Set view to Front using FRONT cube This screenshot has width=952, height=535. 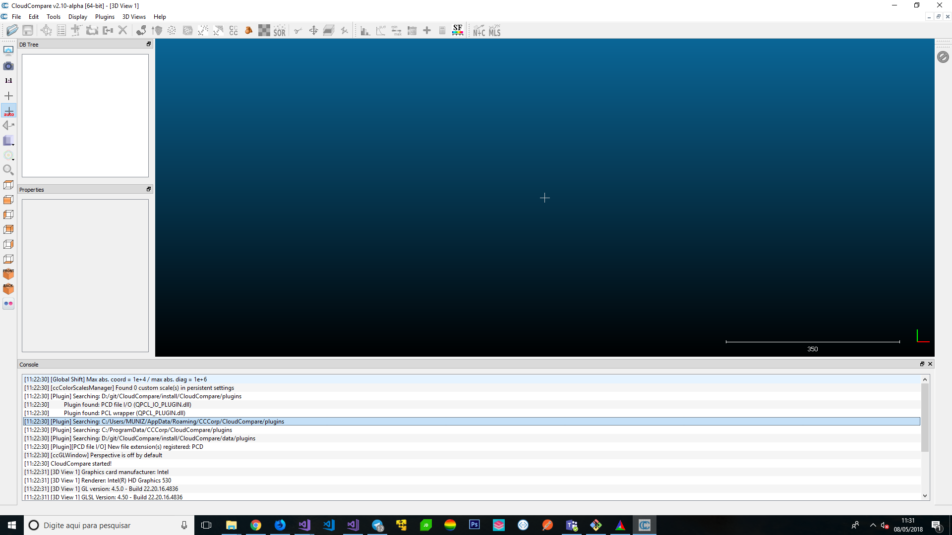pyautogui.click(x=8, y=274)
